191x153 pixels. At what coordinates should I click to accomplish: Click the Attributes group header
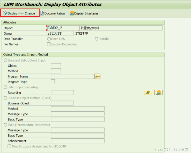pyautogui.click(x=83, y=22)
